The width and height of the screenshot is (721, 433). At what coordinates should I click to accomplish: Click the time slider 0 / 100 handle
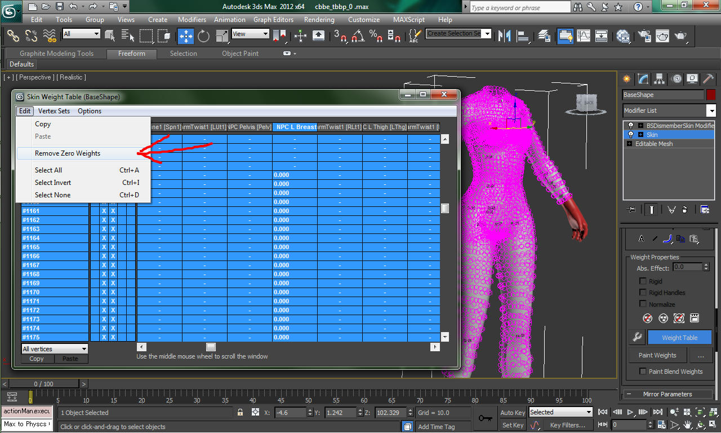tap(43, 384)
